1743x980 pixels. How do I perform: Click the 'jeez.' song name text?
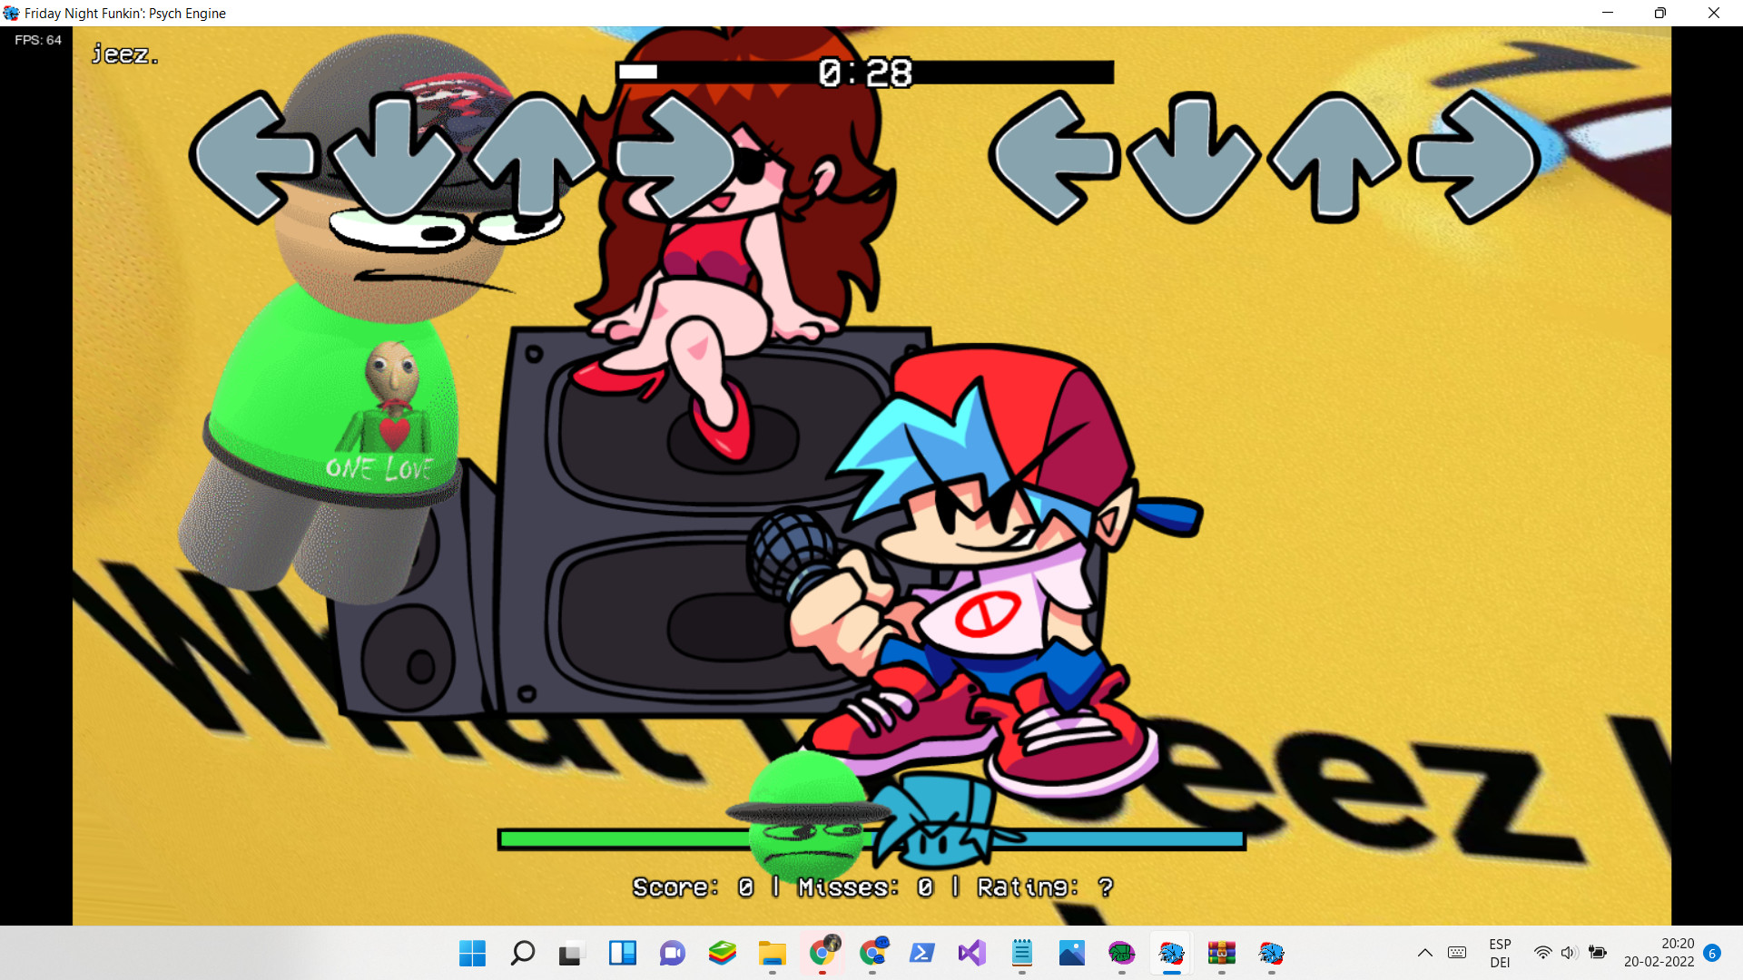124,54
